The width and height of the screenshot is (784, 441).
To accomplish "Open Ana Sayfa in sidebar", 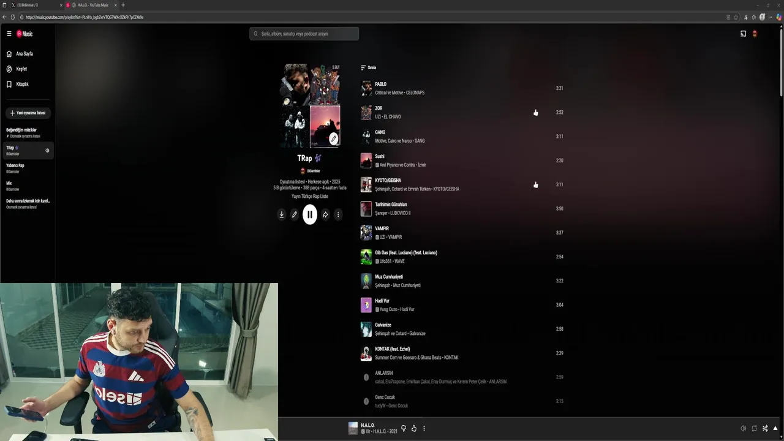I will (x=20, y=54).
